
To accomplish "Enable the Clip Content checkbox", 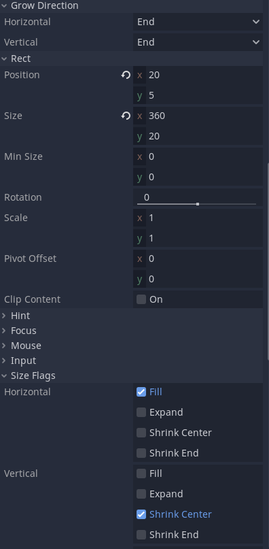I will point(141,299).
